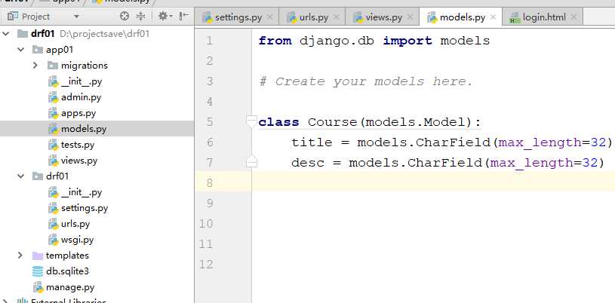The height and width of the screenshot is (303, 615).
Task: Click the login.html tab file icon
Action: [514, 17]
